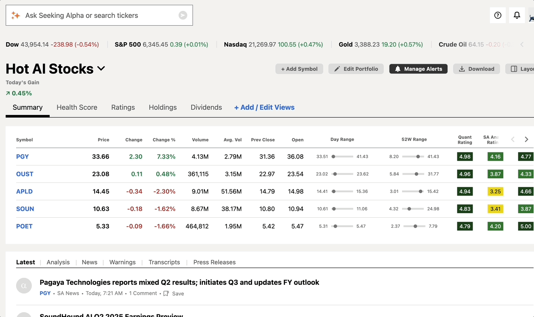Click the Add Symbol button
534x317 pixels.
tap(299, 69)
